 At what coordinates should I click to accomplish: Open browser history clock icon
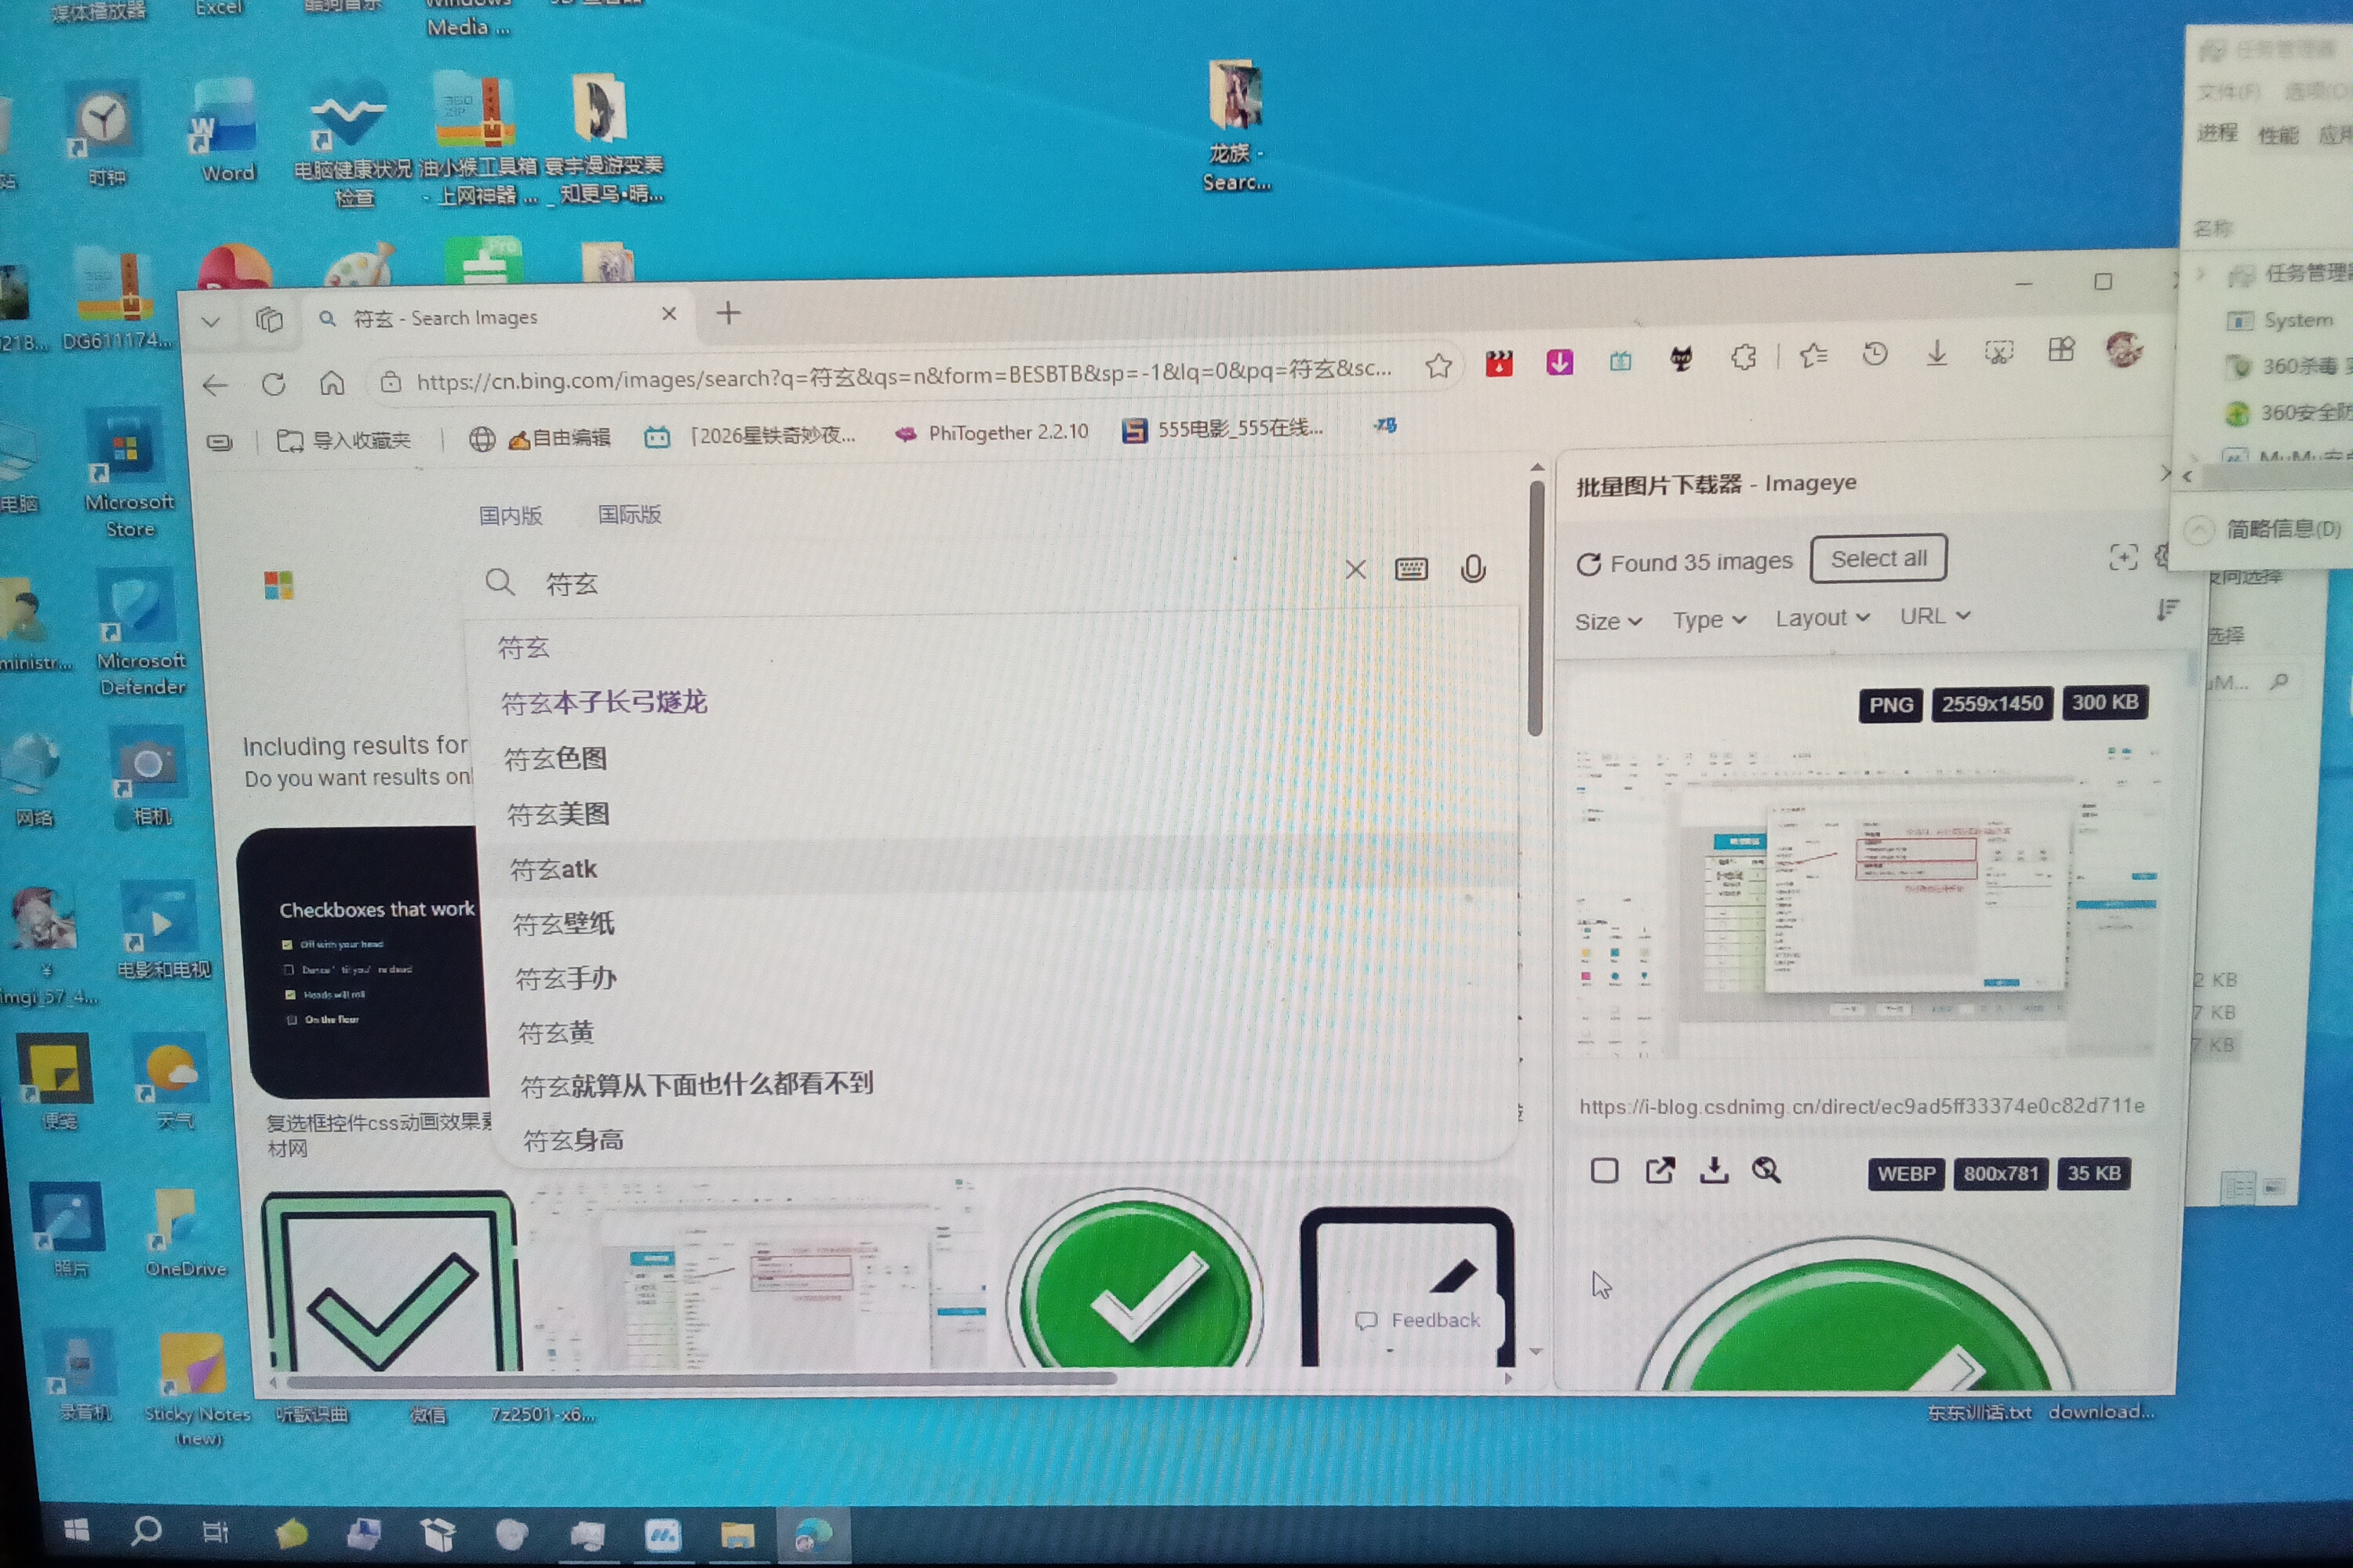click(1875, 353)
